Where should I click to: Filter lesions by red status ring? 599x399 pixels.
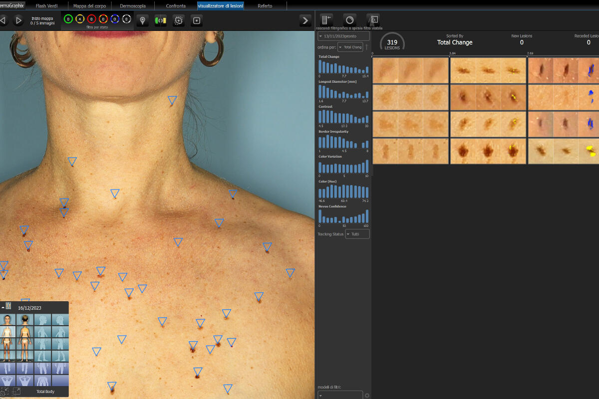(x=91, y=19)
